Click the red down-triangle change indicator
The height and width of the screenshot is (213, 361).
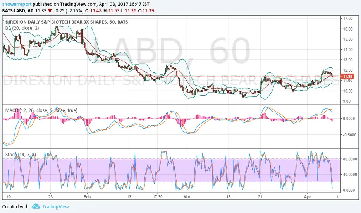[50, 11]
